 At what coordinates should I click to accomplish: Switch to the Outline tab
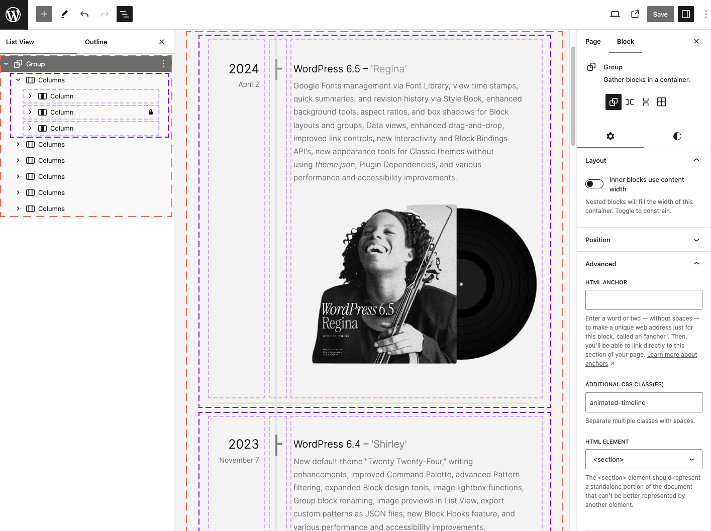[x=96, y=42]
